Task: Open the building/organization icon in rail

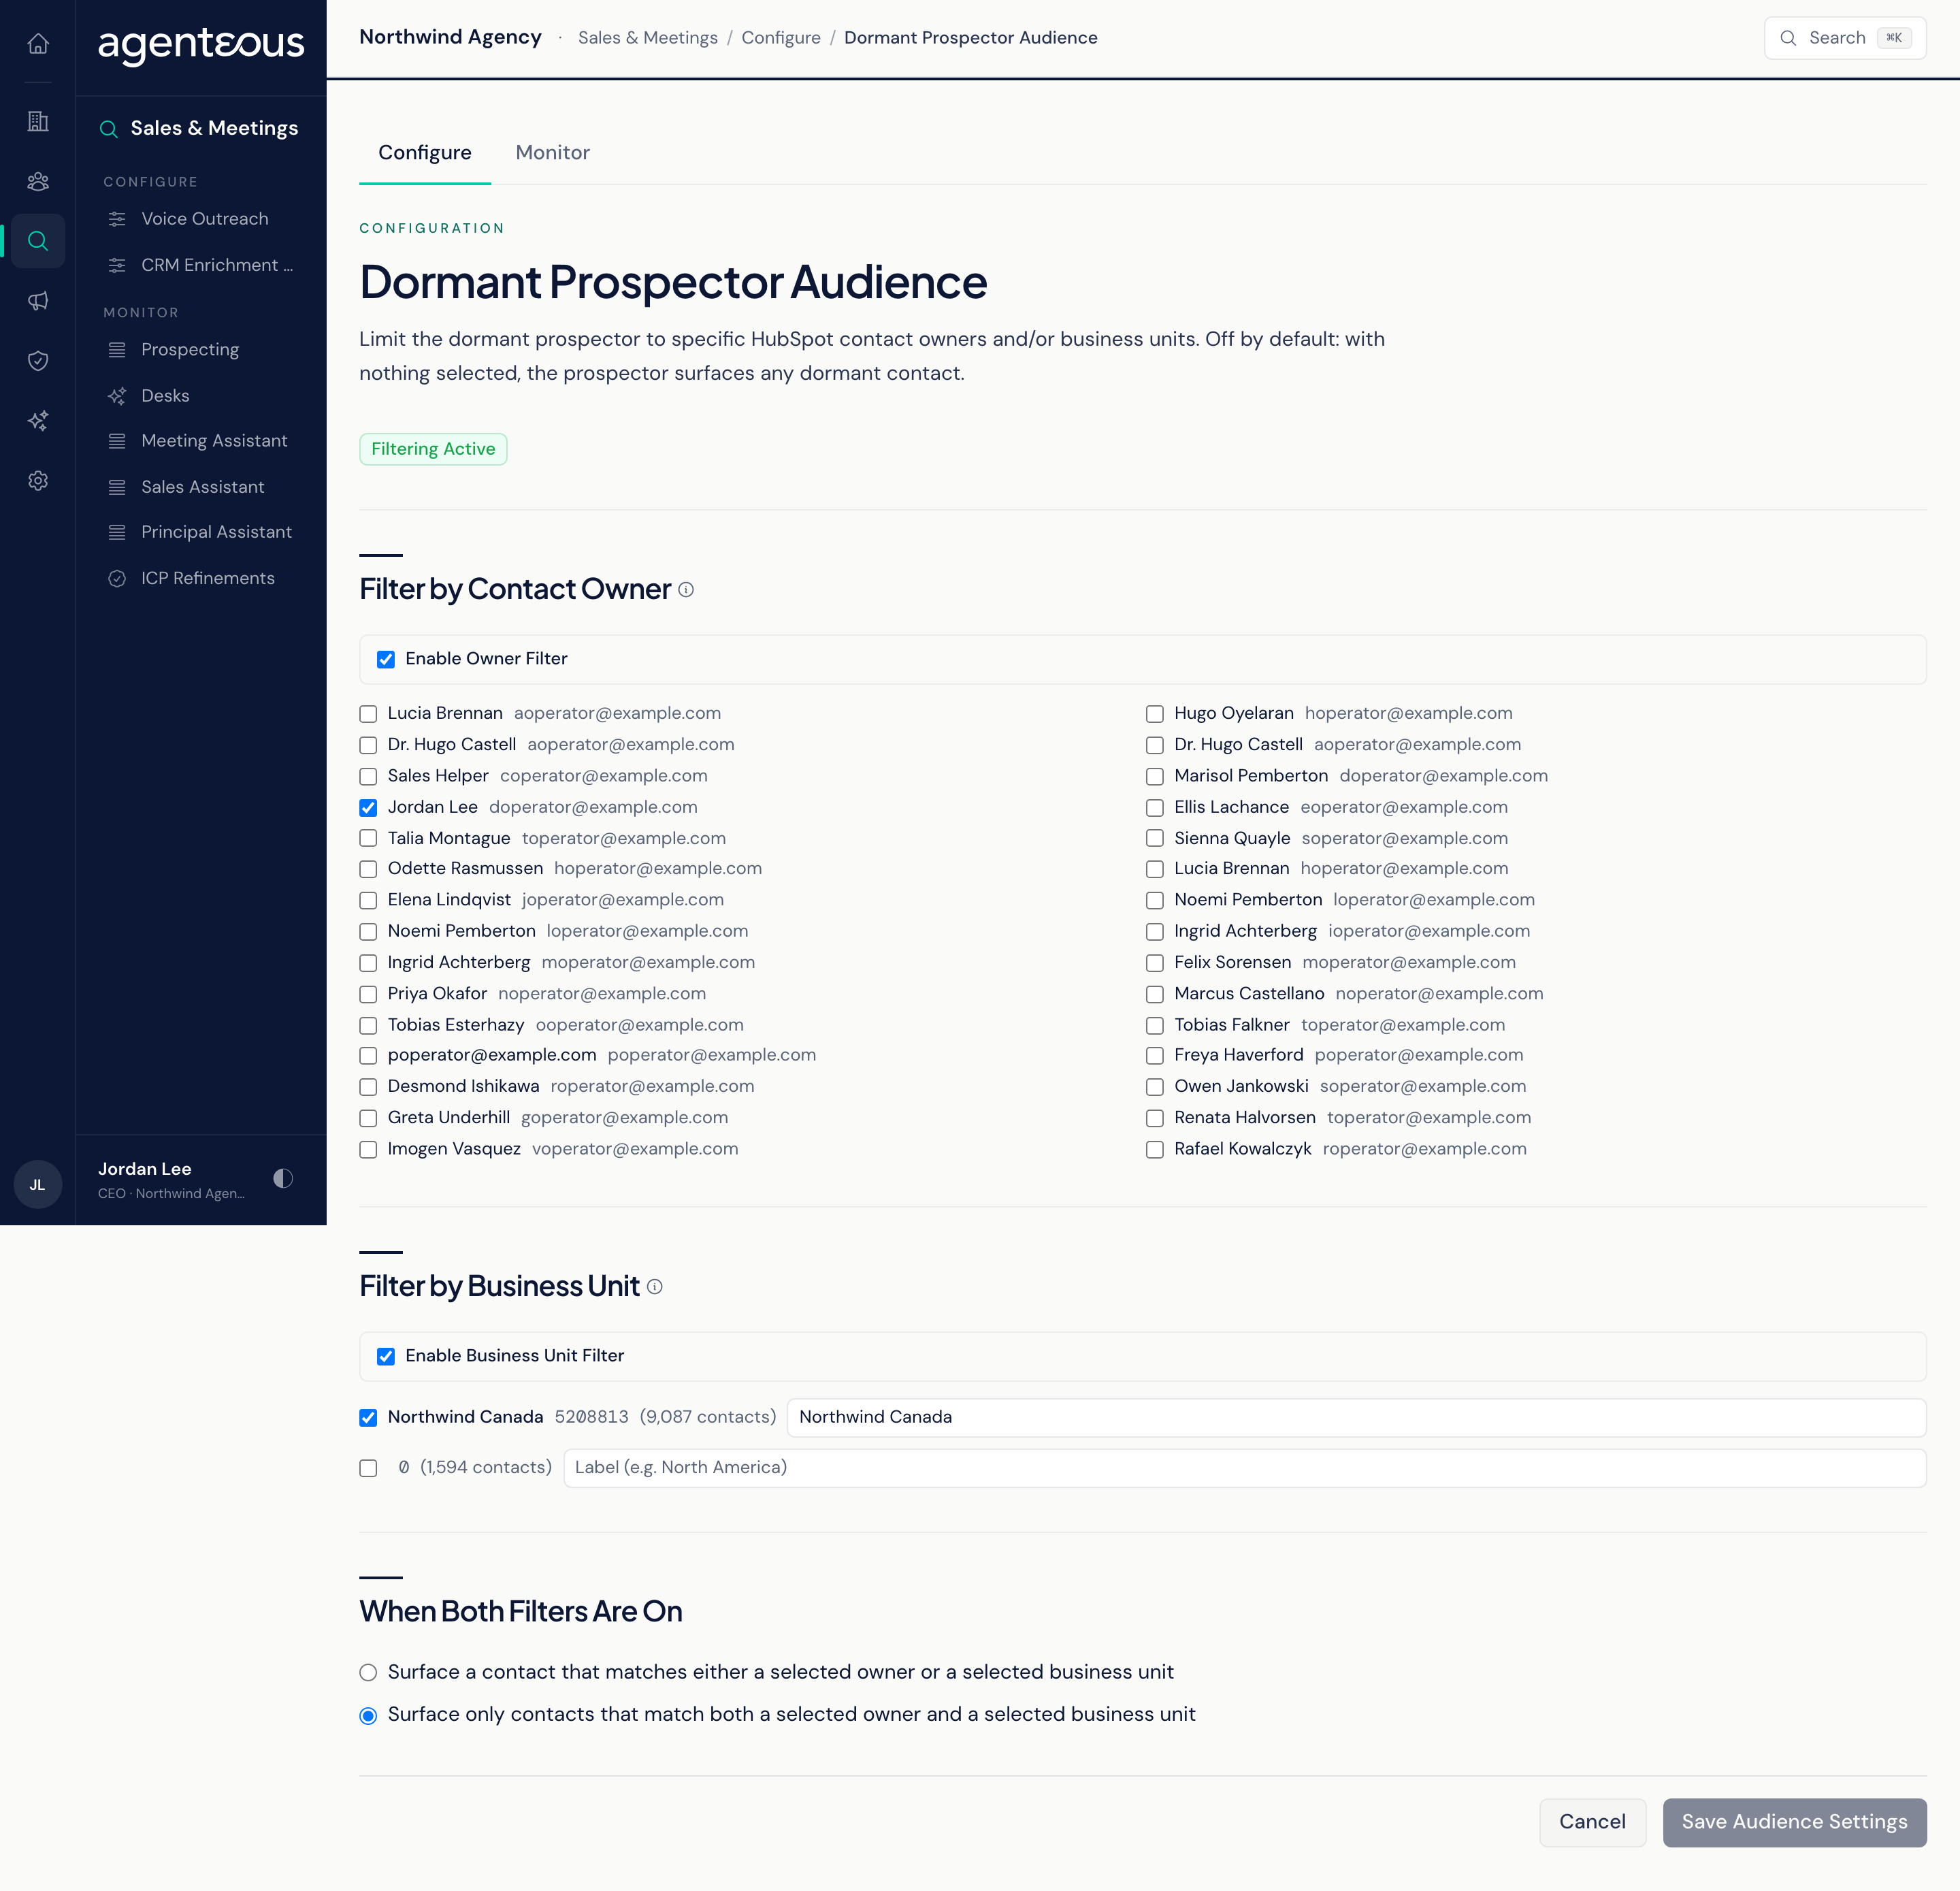Action: (38, 121)
